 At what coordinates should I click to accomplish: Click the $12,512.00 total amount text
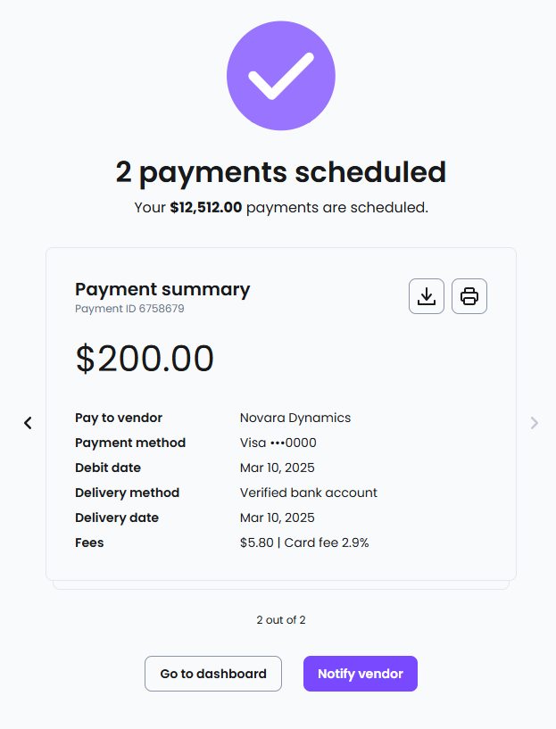(x=206, y=207)
